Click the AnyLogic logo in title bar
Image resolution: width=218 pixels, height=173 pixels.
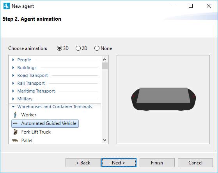7,6
